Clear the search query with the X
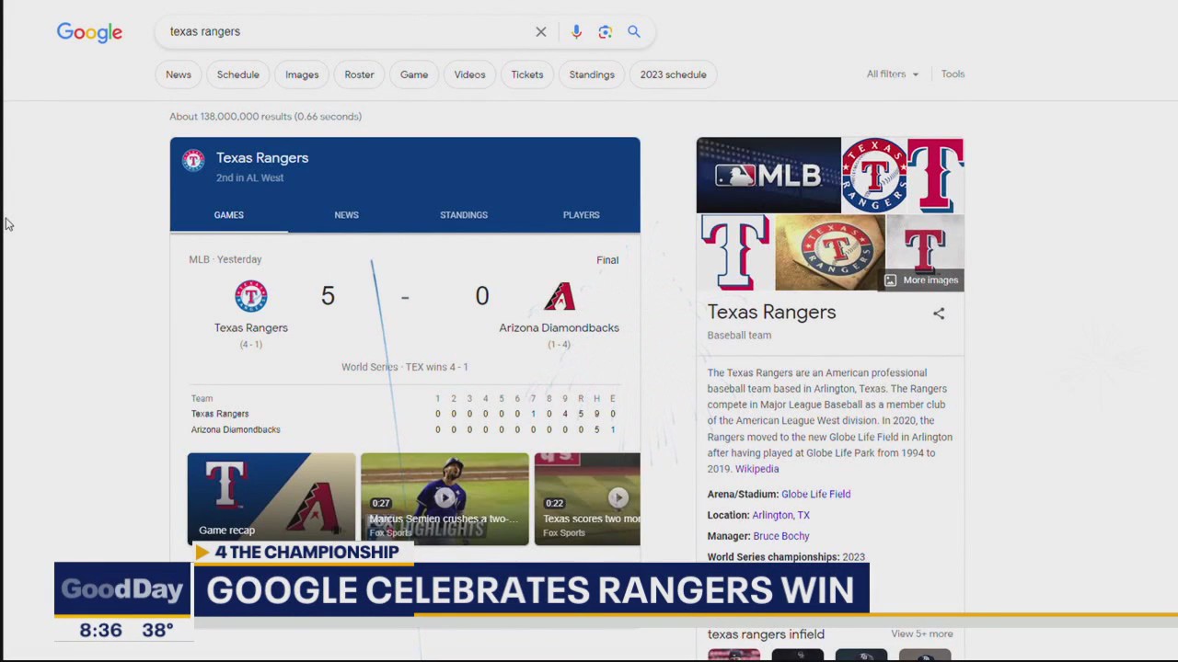Viewport: 1178px width, 662px height. [x=540, y=31]
